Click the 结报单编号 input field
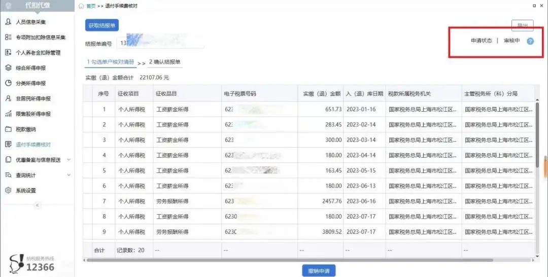 [160, 44]
